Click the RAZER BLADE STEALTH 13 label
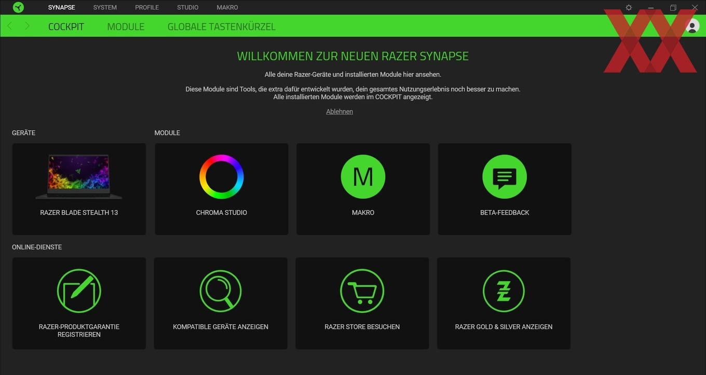 (79, 213)
